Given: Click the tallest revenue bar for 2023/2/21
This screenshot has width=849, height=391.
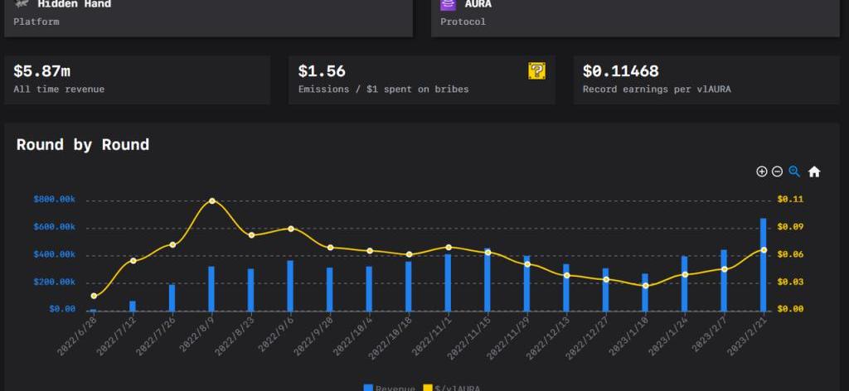Looking at the screenshot, I should (764, 265).
